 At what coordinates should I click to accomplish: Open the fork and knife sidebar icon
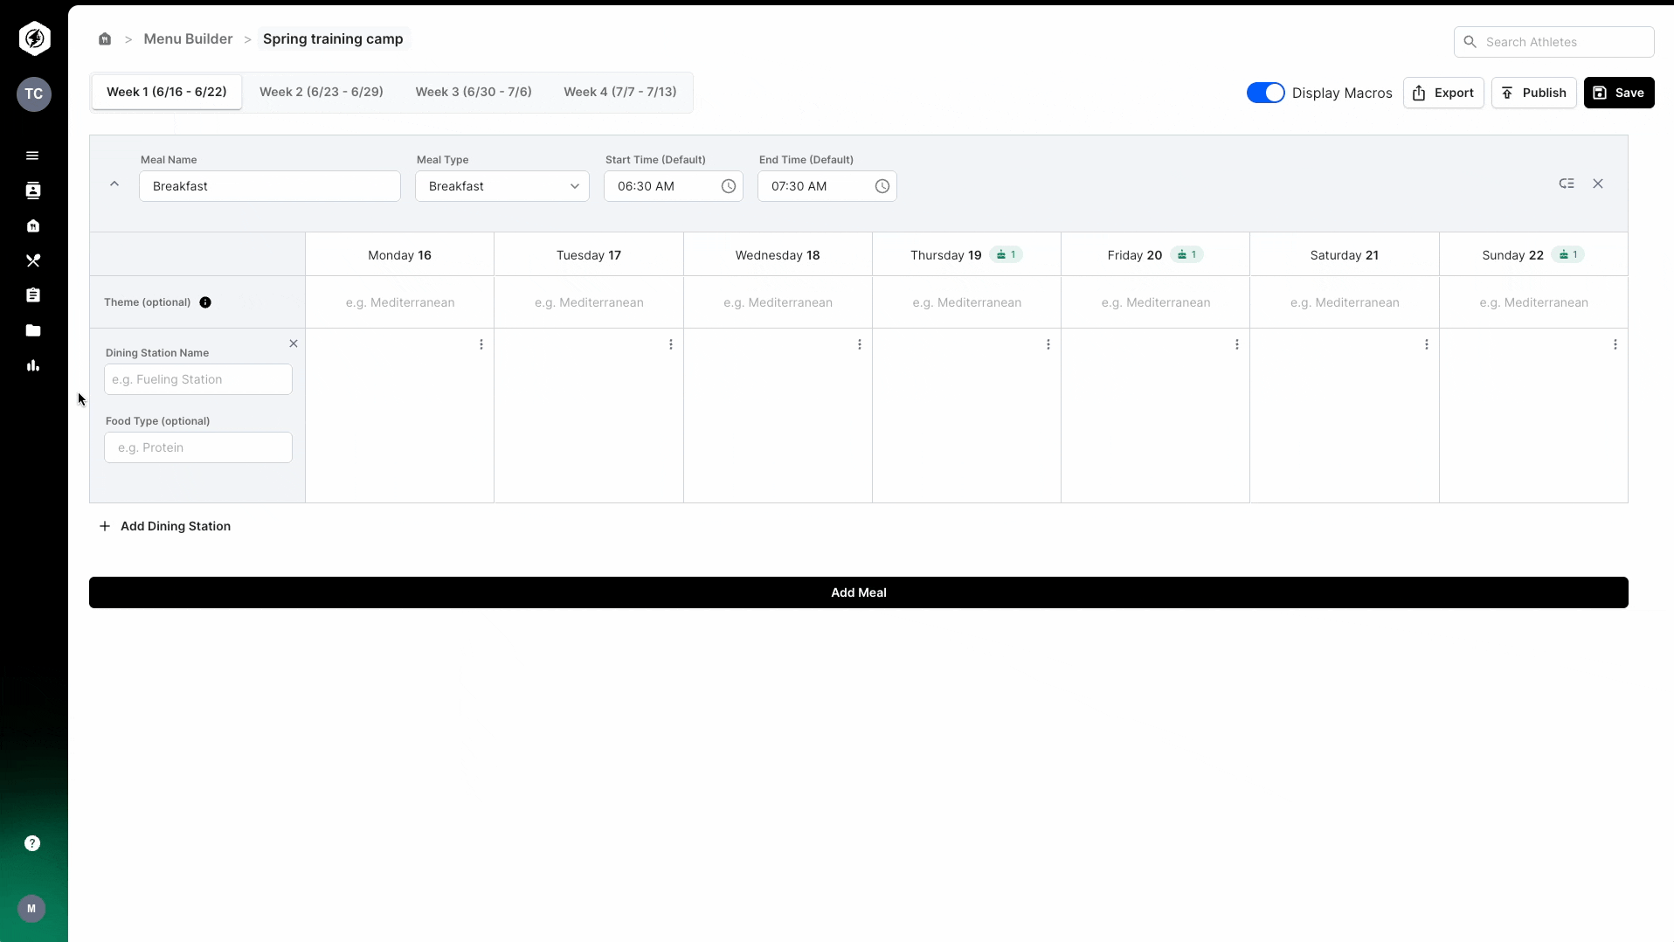[x=32, y=260]
